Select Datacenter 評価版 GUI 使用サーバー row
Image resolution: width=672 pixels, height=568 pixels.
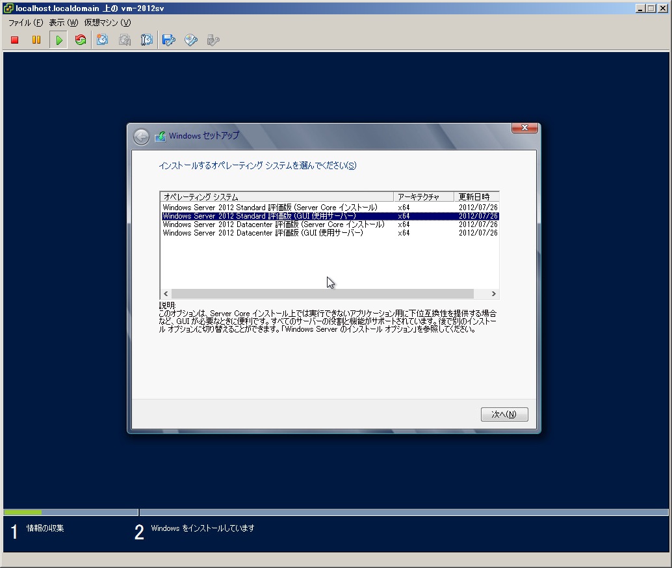point(330,234)
